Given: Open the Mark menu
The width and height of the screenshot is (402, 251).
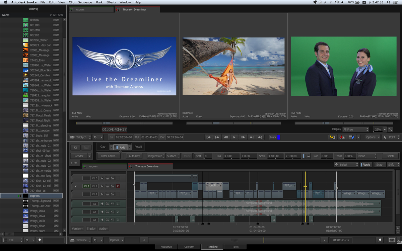Looking at the screenshot, I should [99, 2].
